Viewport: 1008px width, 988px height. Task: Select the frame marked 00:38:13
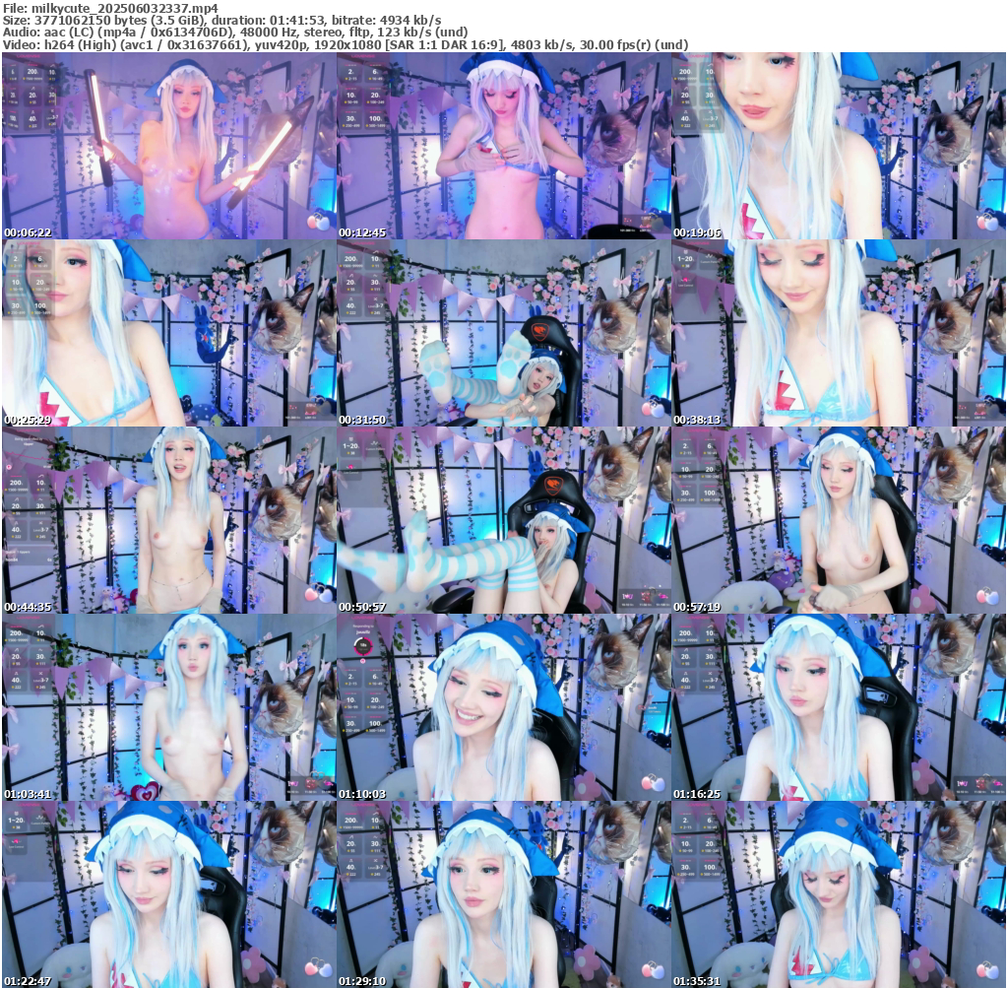[839, 333]
